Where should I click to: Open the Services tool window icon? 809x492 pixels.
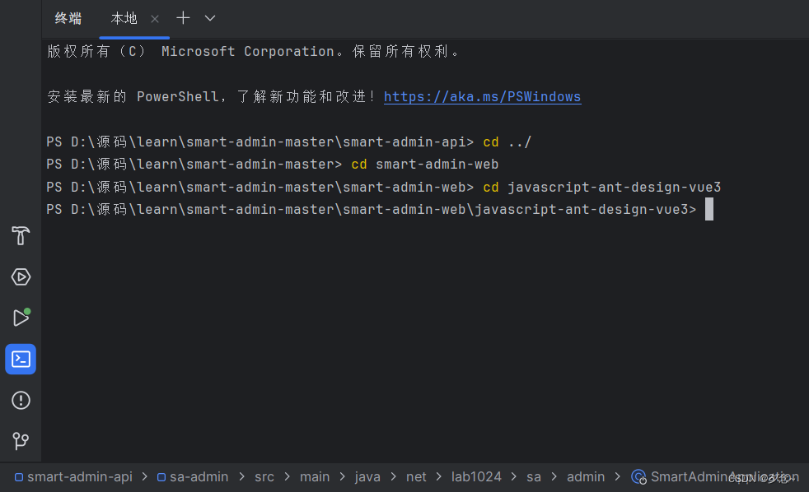pos(21,277)
